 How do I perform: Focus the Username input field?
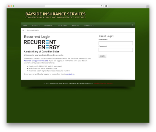(116, 43)
